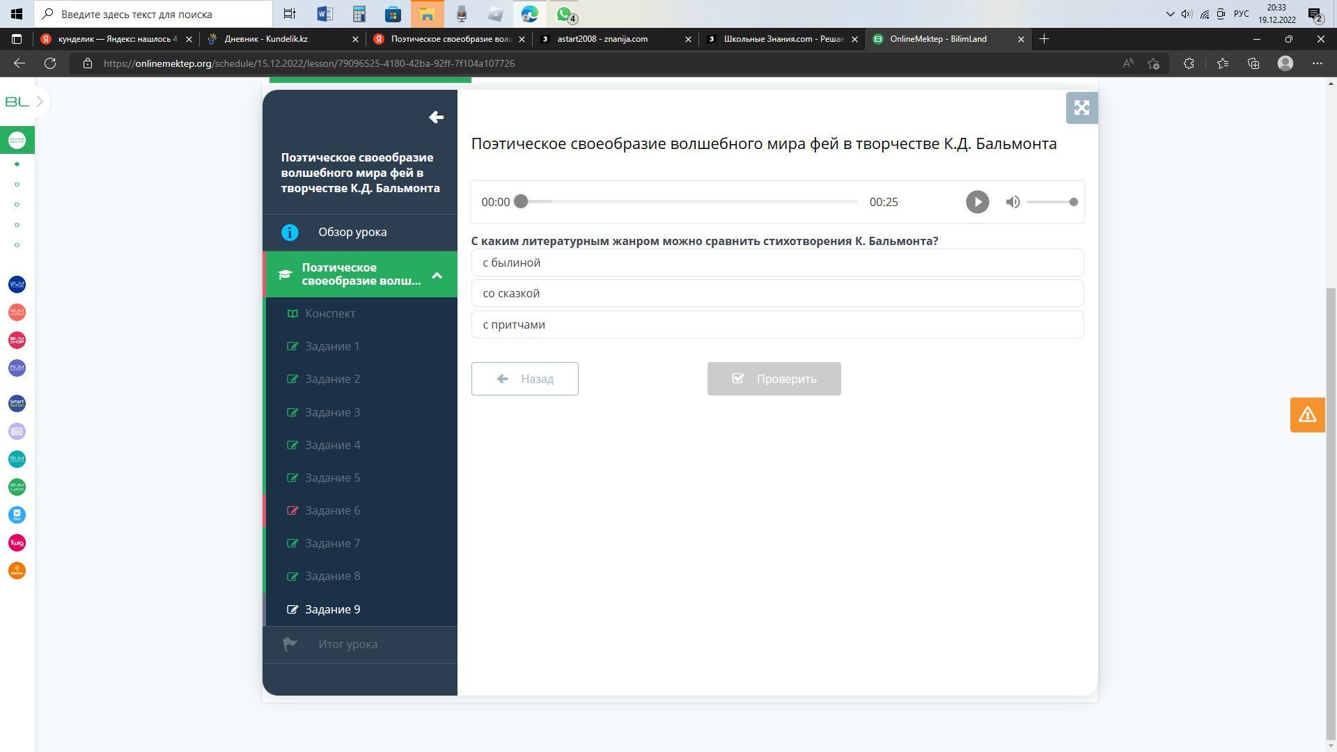Click the back arrow in lesson sidebar
The height and width of the screenshot is (752, 1337).
click(x=436, y=117)
